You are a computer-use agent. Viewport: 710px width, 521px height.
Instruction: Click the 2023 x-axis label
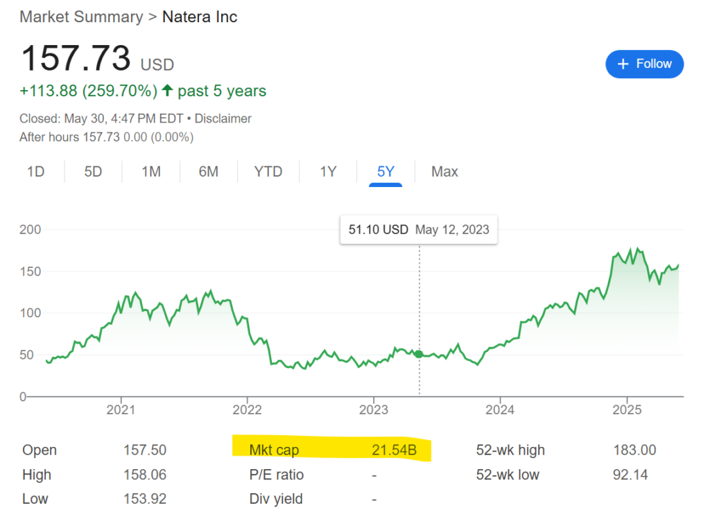pos(374,409)
